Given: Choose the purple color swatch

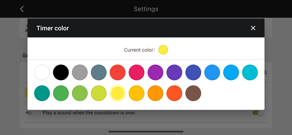Looking at the screenshot, I should [x=155, y=72].
